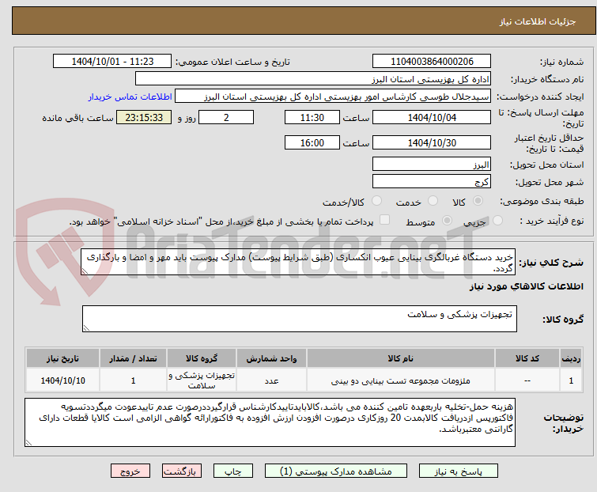The image size is (597, 492).
Task: Click the 'بازگشت' back button
Action: tap(182, 471)
